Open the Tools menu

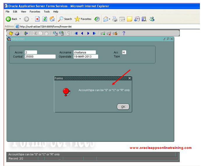coord(47,12)
